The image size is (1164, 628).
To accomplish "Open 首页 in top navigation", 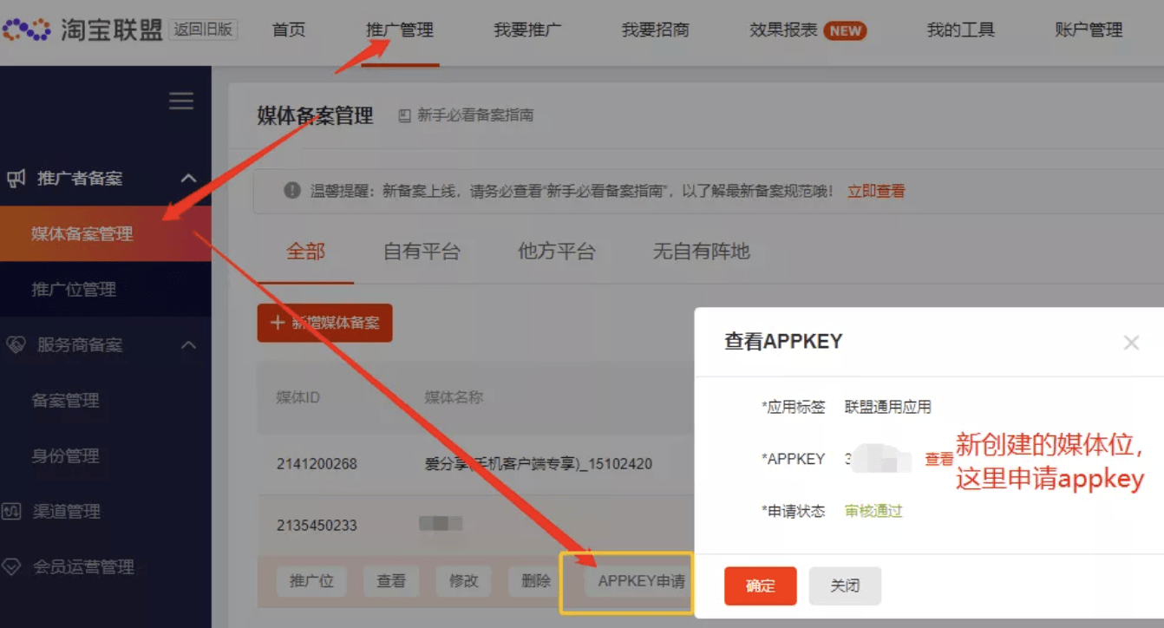I will (x=289, y=30).
